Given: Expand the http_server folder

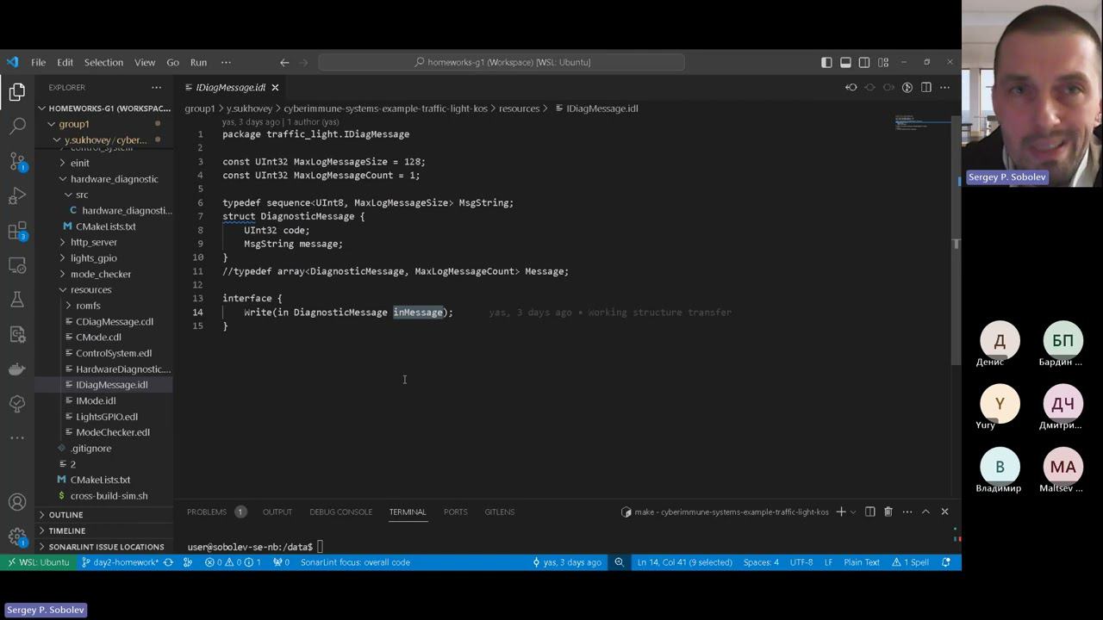Looking at the screenshot, I should [103, 242].
